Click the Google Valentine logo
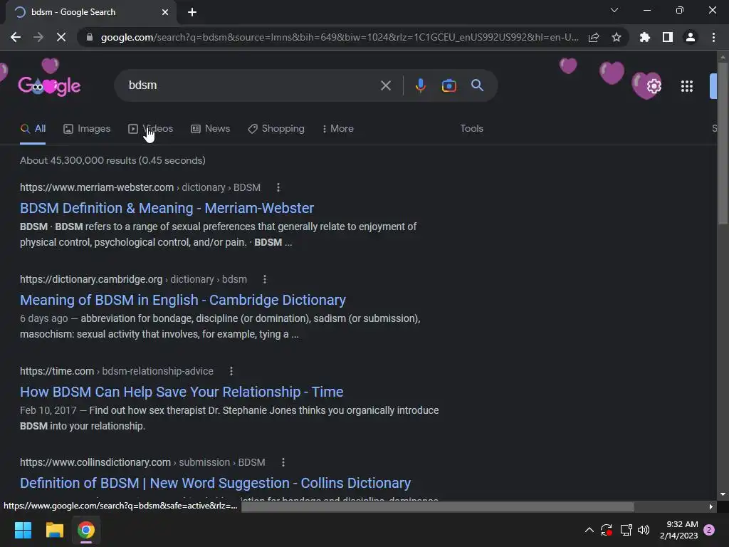The width and height of the screenshot is (729, 547). coord(49,85)
